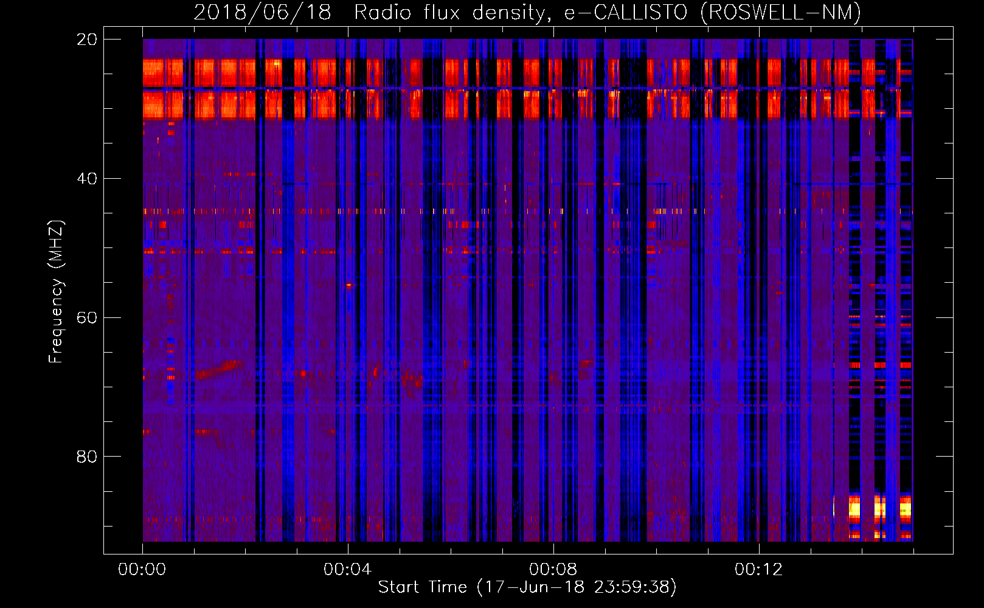Click the '00:12' time tick label
This screenshot has width=984, height=608.
[x=758, y=569]
